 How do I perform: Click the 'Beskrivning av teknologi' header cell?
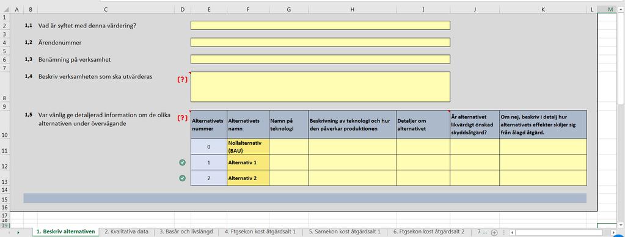coord(353,125)
